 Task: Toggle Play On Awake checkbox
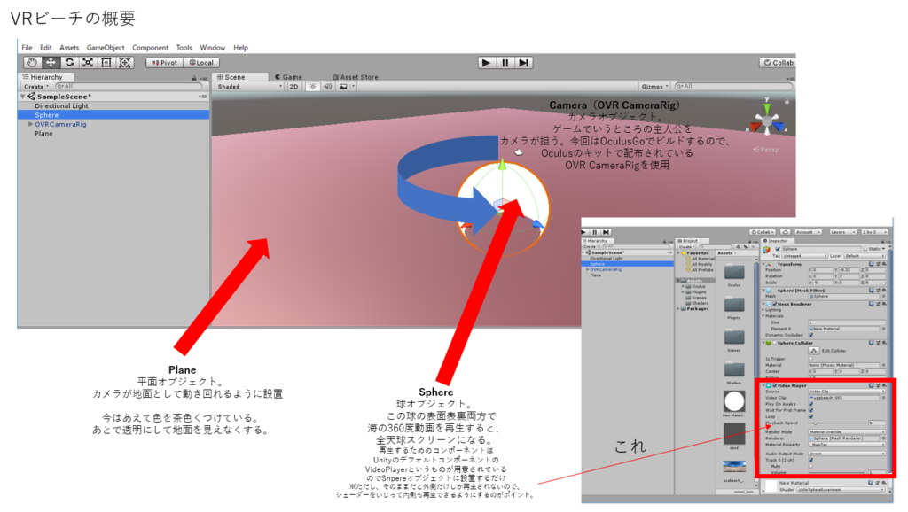tap(810, 404)
